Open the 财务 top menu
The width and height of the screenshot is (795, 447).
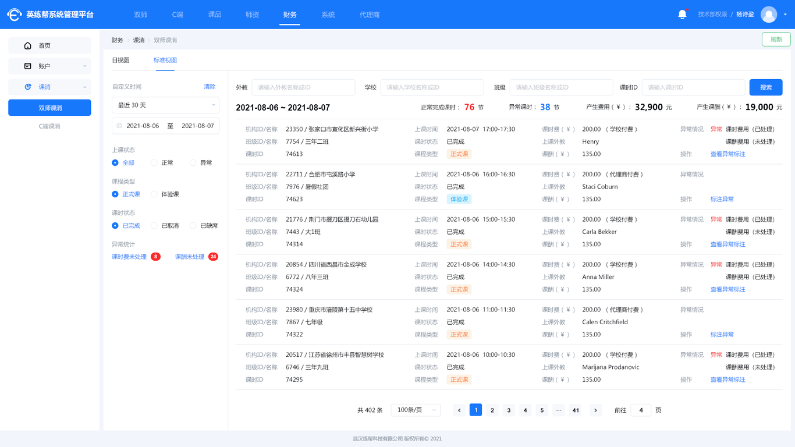(x=290, y=15)
